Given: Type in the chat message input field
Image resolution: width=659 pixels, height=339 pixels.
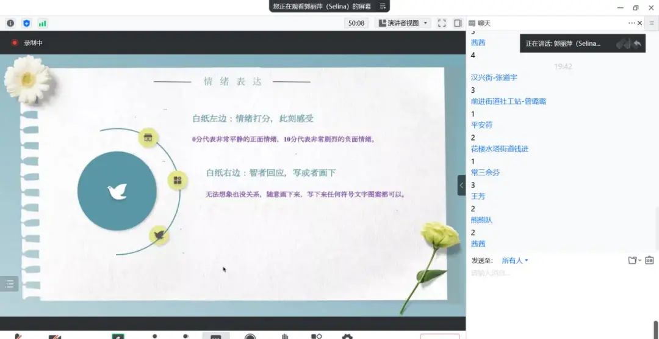Looking at the screenshot, I should coord(549,273).
